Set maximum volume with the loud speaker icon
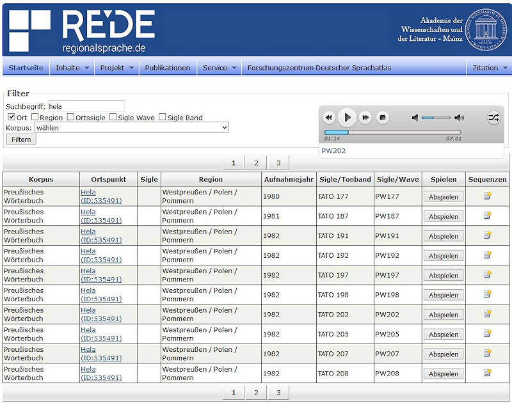Screen dimensions: 512x403 point(459,118)
